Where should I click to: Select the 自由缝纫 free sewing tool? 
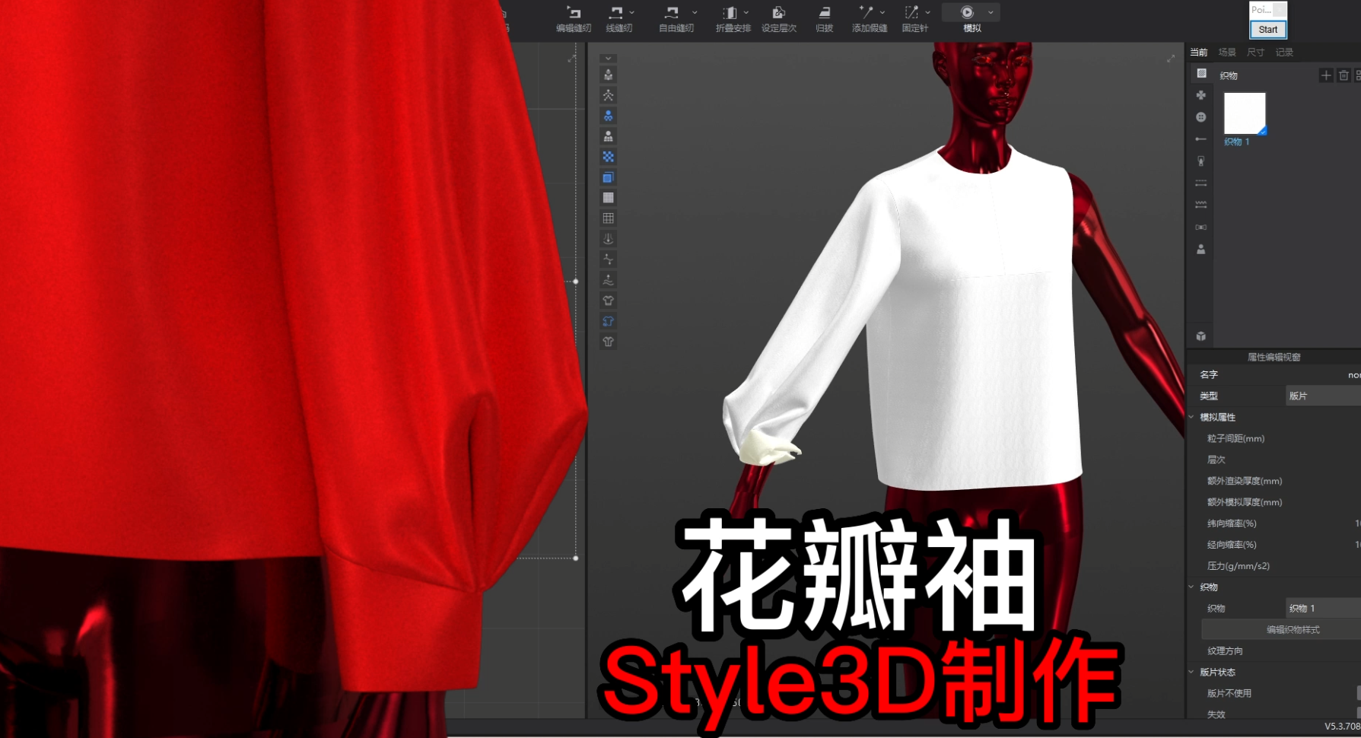(673, 19)
